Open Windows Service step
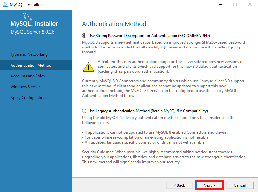Image resolution: width=258 pixels, height=192 pixels. tap(25, 87)
